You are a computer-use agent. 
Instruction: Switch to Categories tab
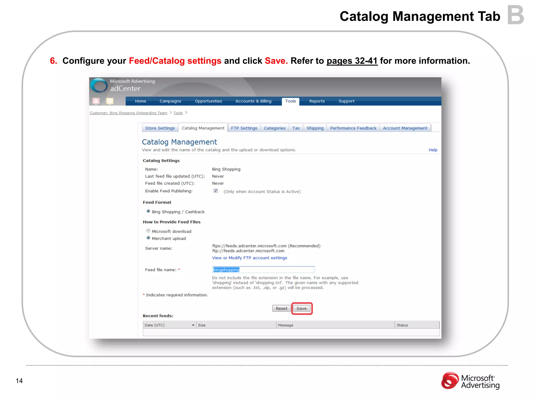coord(275,128)
